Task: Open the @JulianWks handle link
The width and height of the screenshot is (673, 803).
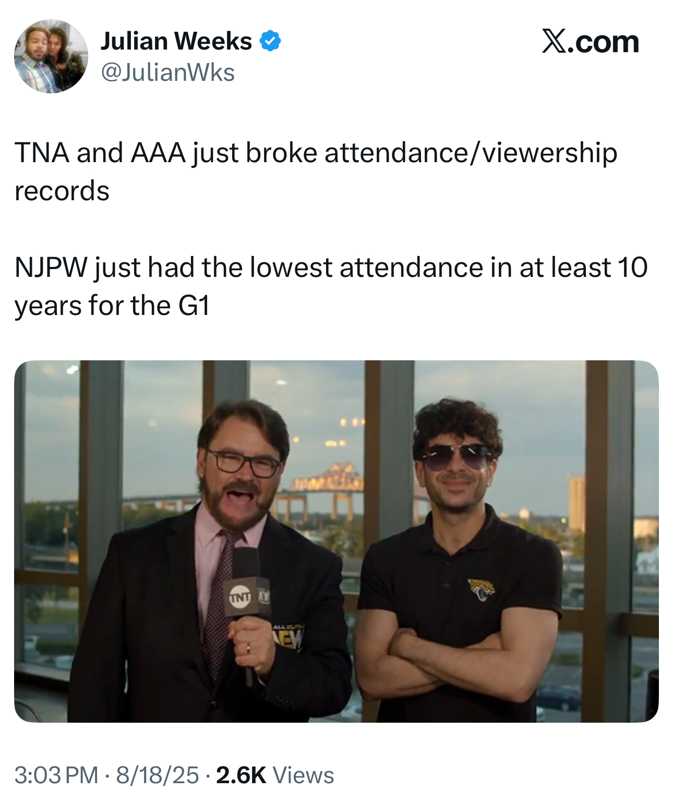Action: [167, 72]
